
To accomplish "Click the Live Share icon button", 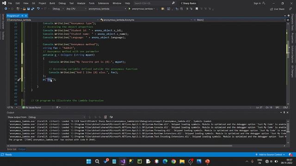I will coord(277,9).
